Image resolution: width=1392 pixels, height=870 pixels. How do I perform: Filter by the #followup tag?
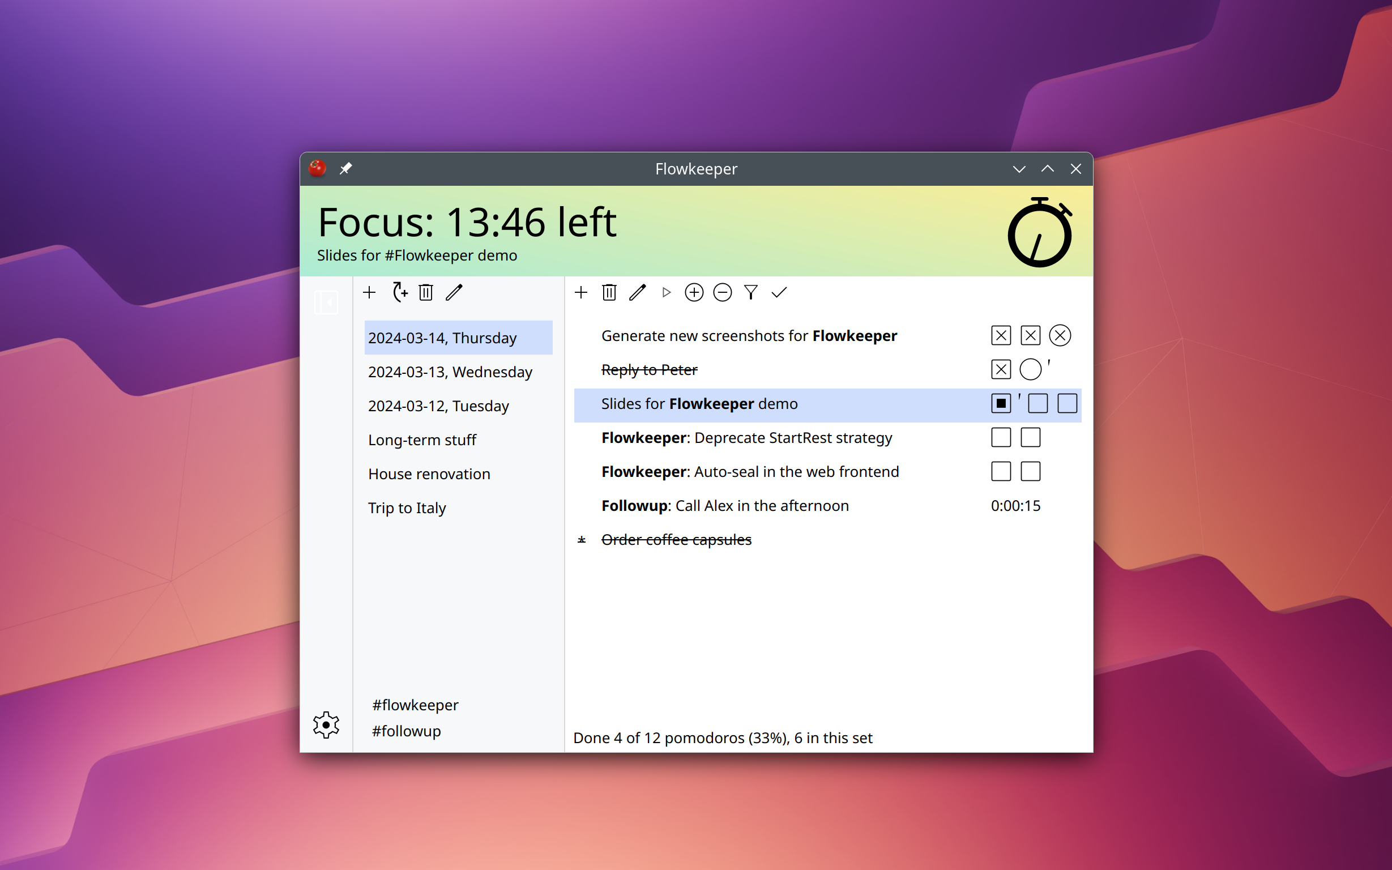point(406,731)
